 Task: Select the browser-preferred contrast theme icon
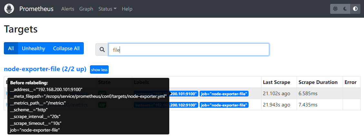coord(355,9)
